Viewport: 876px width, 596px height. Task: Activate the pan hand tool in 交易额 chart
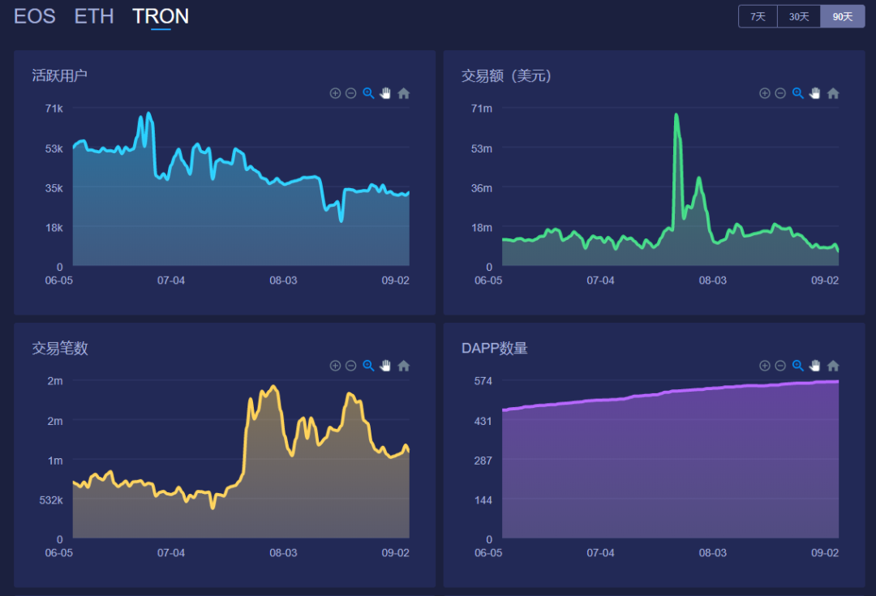click(x=815, y=93)
